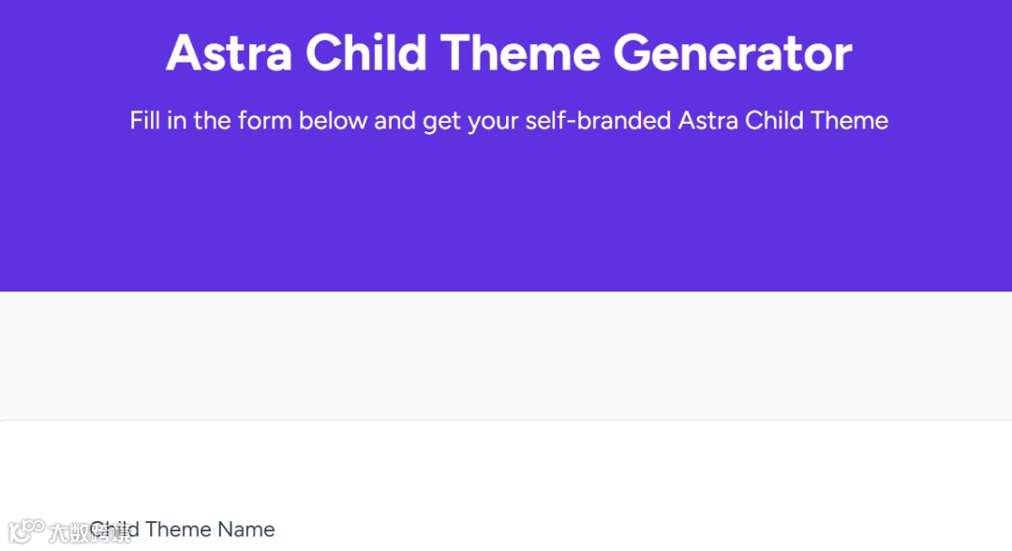The image size is (1012, 551).
Task: Click the word 'Fill' starting the subtitle
Action: coord(145,121)
